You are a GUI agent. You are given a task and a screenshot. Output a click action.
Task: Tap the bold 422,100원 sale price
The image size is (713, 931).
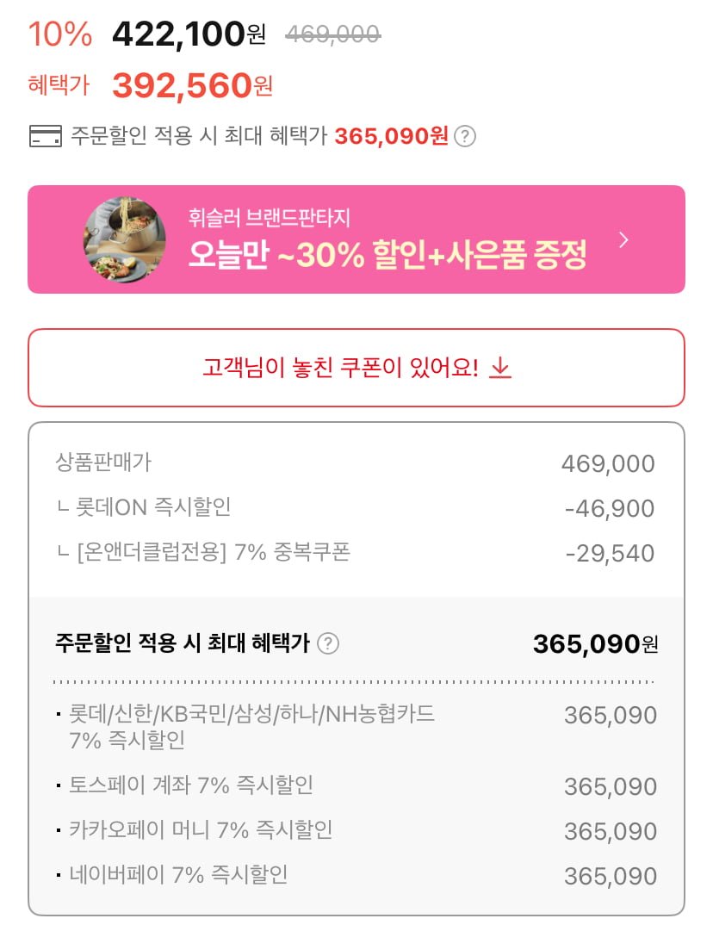click(x=188, y=34)
